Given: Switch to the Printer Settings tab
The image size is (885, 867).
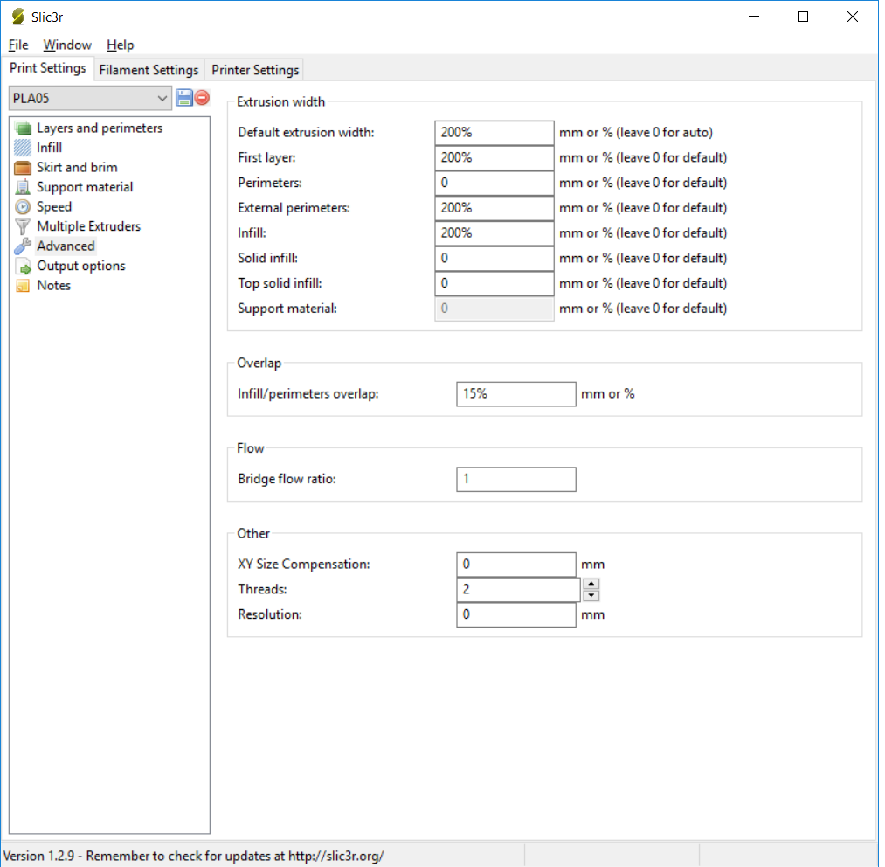Looking at the screenshot, I should [255, 70].
